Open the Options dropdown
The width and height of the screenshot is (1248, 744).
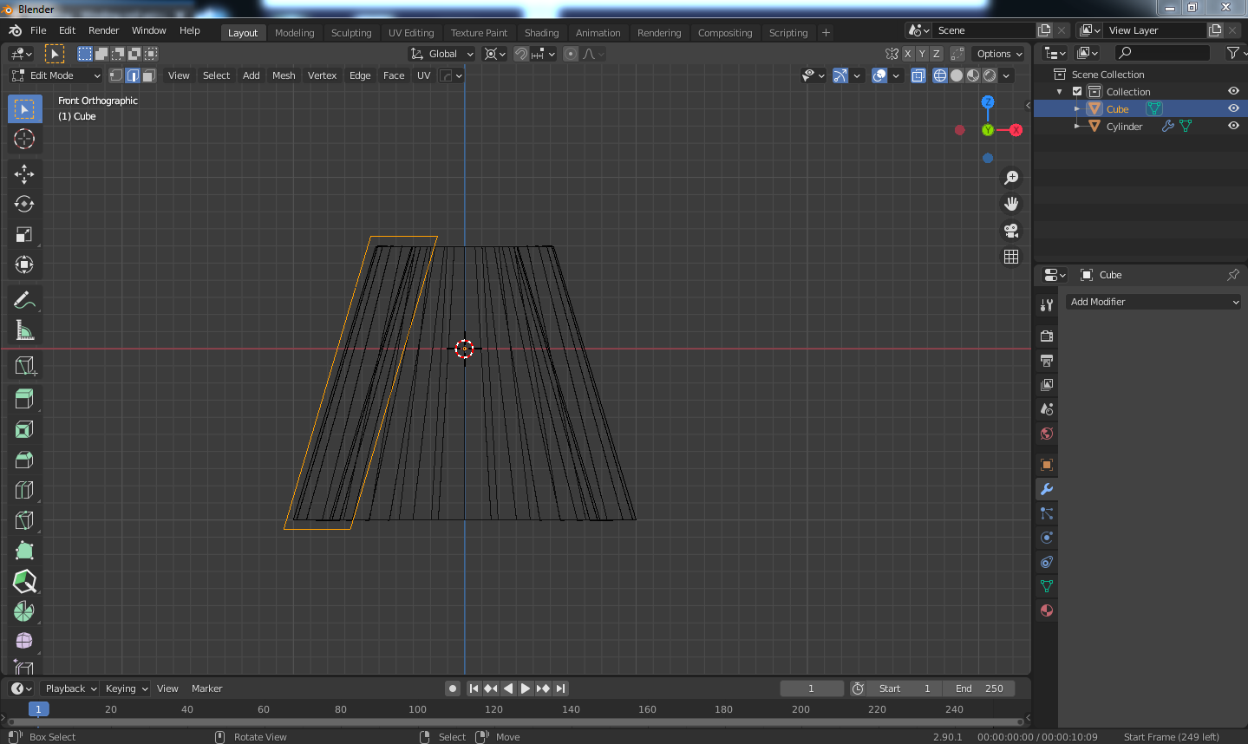(x=999, y=54)
